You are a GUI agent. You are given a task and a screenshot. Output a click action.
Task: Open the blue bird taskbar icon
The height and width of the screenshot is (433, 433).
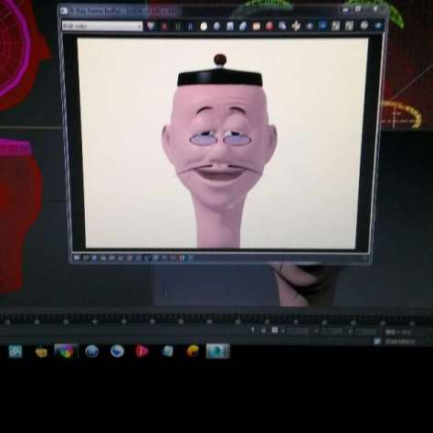click(117, 352)
